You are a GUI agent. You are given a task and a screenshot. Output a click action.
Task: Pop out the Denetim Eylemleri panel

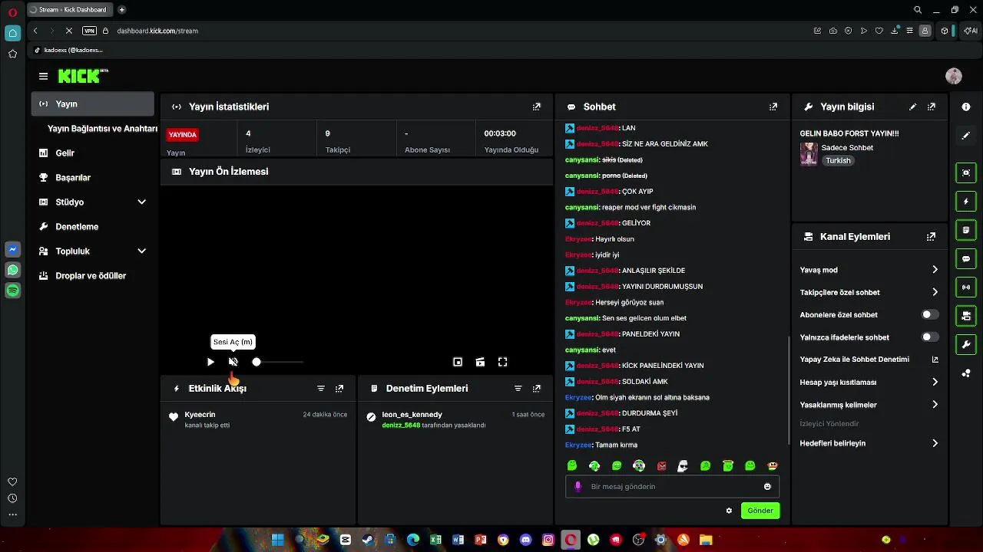point(537,389)
